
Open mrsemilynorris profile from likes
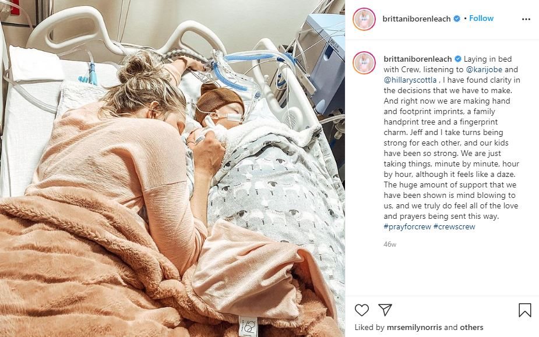[x=414, y=327]
